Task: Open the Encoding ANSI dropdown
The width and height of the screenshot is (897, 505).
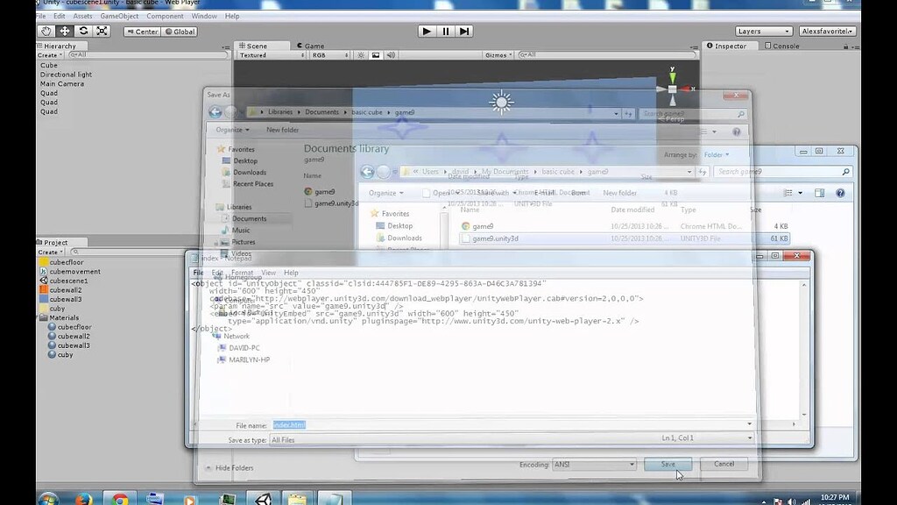Action: point(594,465)
